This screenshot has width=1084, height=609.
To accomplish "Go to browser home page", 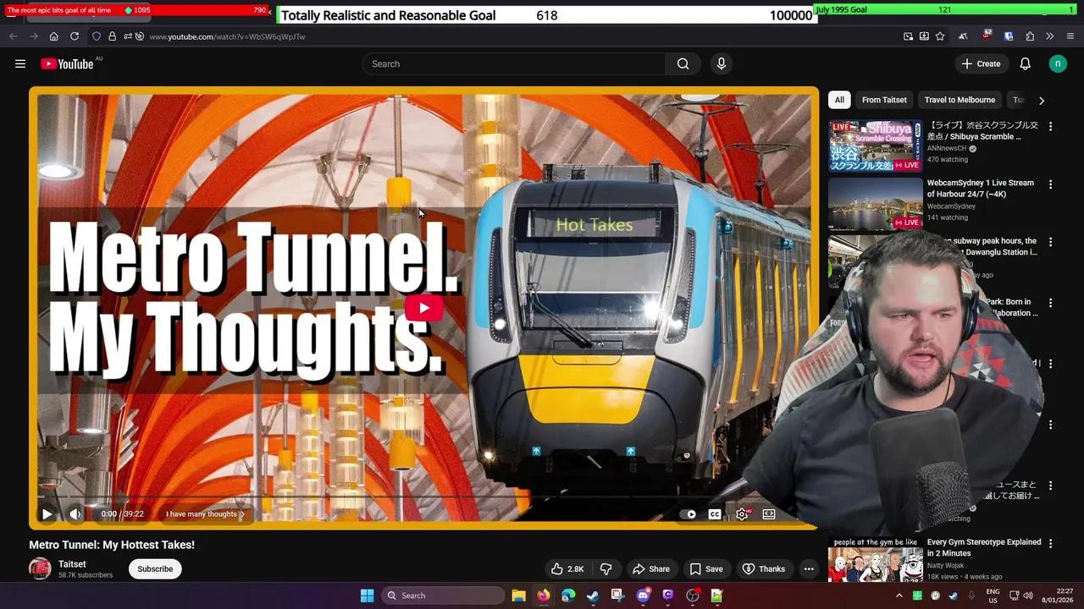I will coord(53,36).
